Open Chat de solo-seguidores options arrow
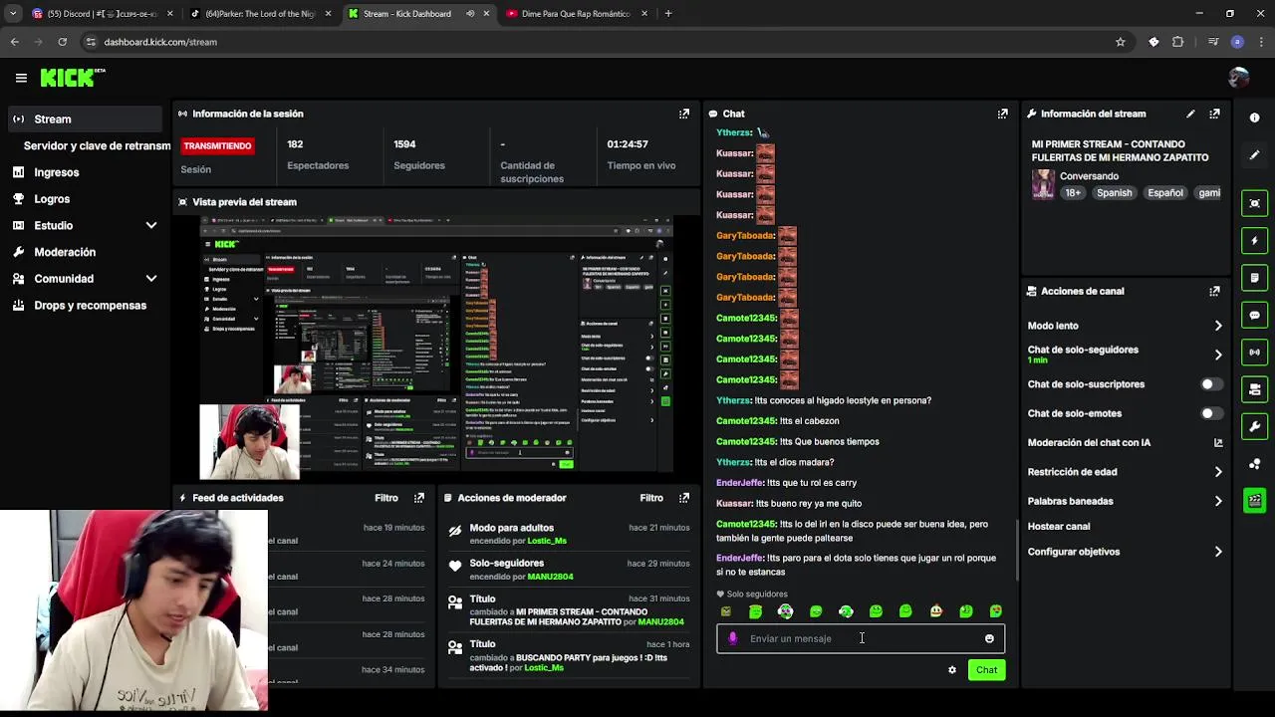Viewport: 1275px width, 717px height. click(1217, 355)
